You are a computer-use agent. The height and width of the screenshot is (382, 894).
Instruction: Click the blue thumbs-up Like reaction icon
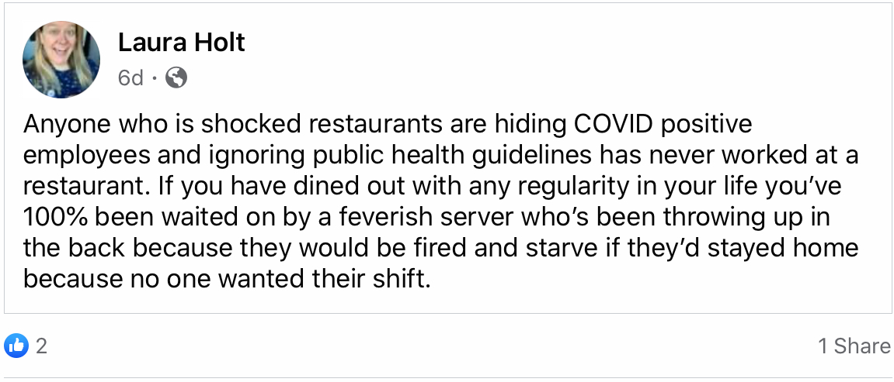[16, 346]
